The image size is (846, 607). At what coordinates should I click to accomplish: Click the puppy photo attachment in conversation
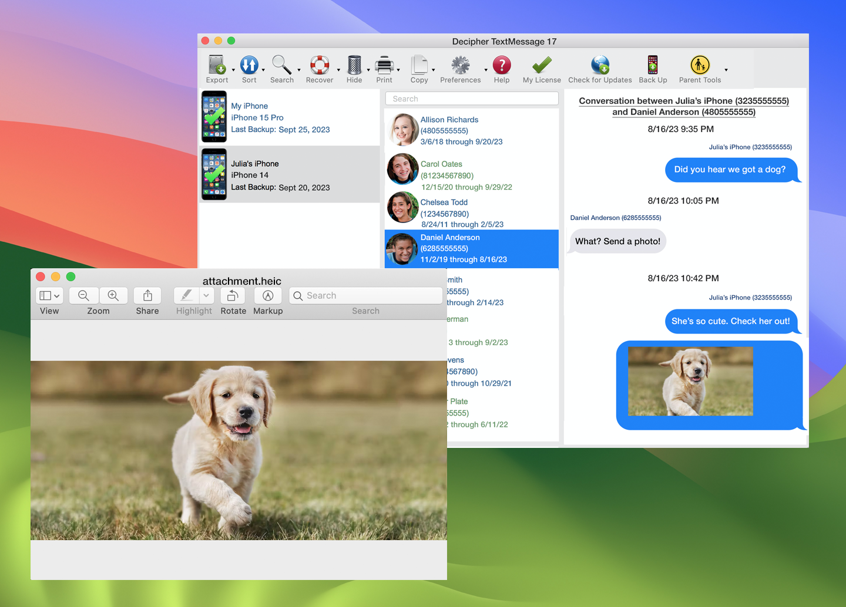click(690, 381)
